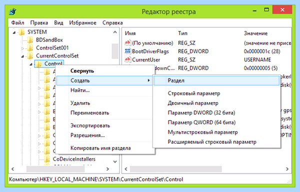Image resolution: width=300 pixels, height=192 pixels.
Task: Open the Создать submenu item
Action: (105, 80)
